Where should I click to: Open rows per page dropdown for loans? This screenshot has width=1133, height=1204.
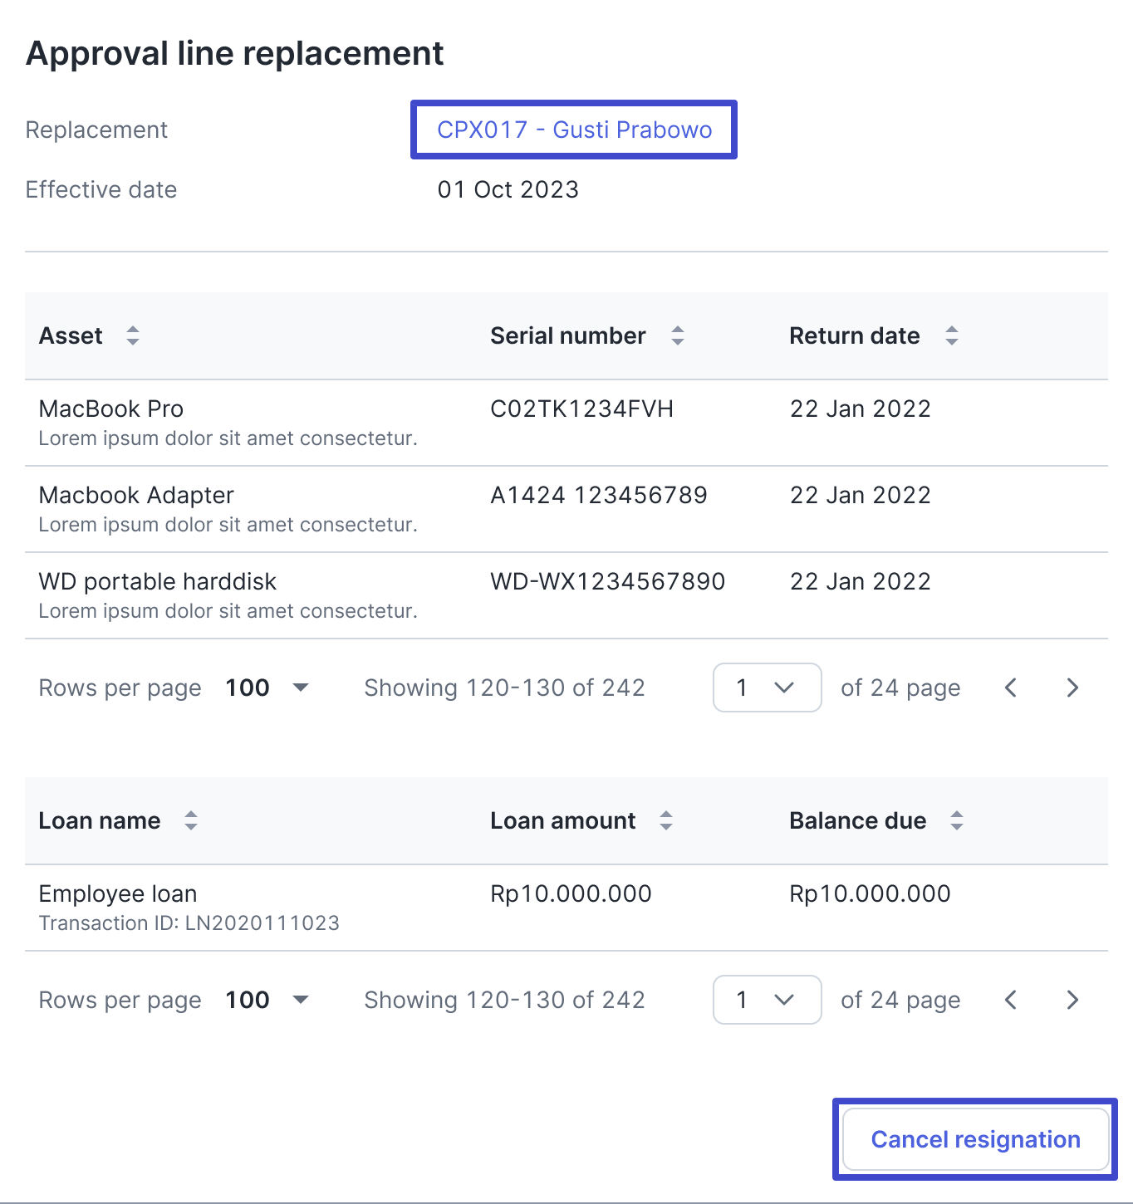click(267, 1000)
